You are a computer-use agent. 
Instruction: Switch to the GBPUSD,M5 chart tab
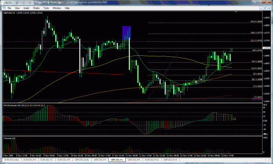(x=134, y=160)
